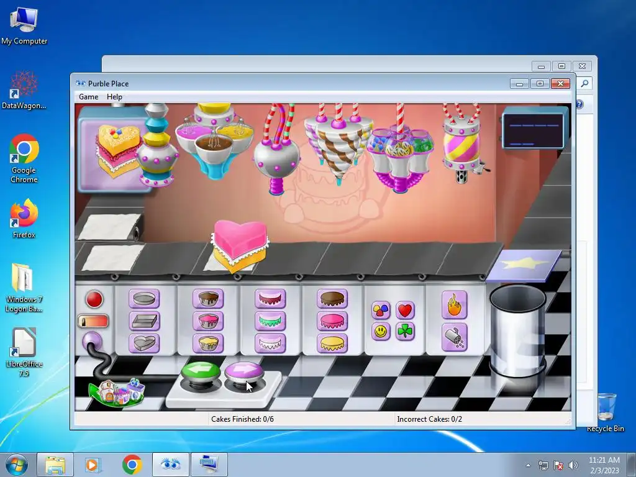Select the square cake pan button
Screen dimensions: 636x477
click(x=144, y=321)
